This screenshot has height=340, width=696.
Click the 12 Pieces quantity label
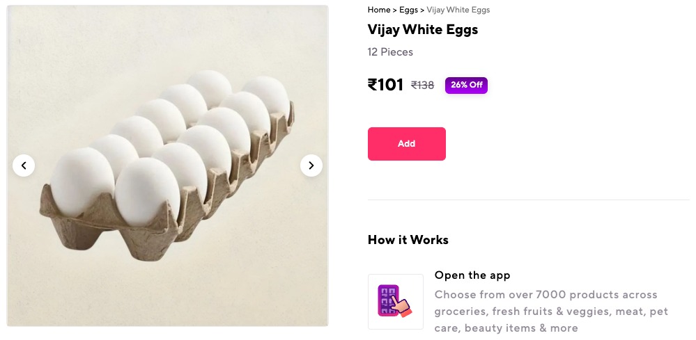[390, 52]
